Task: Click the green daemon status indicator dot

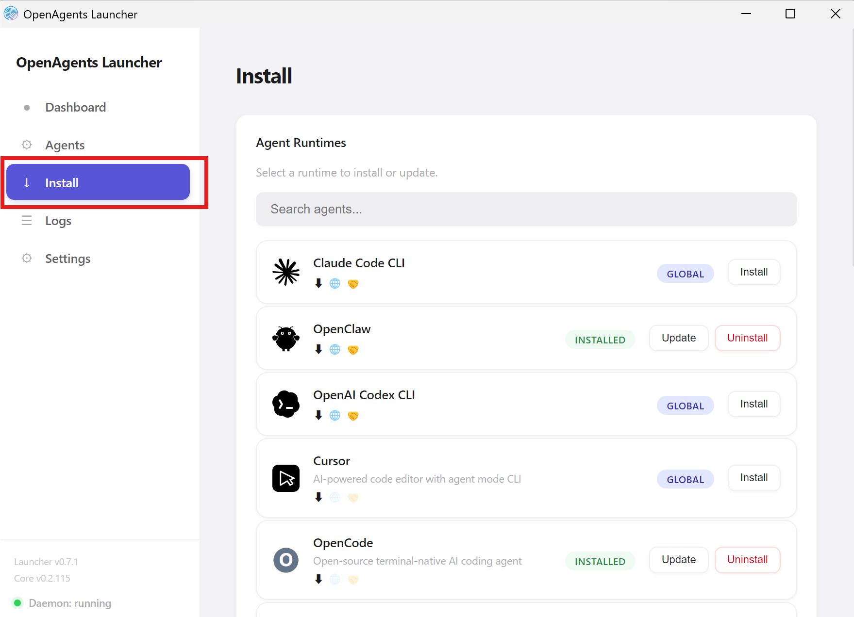Action: coord(17,603)
